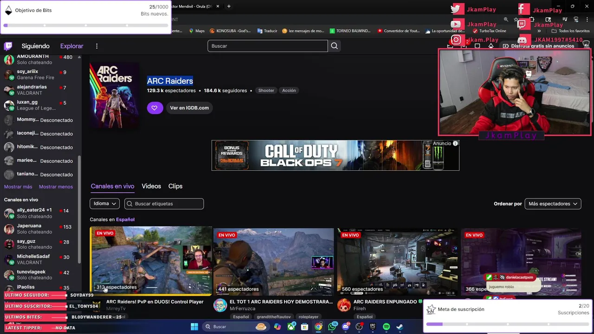Open soy_ariiix avatar in sidebar

[x=9, y=74]
